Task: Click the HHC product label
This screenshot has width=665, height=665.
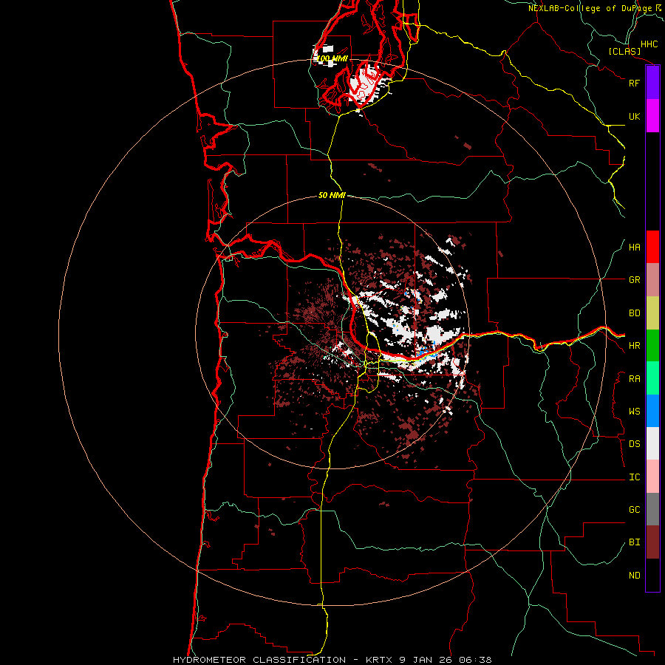Action: pos(649,44)
